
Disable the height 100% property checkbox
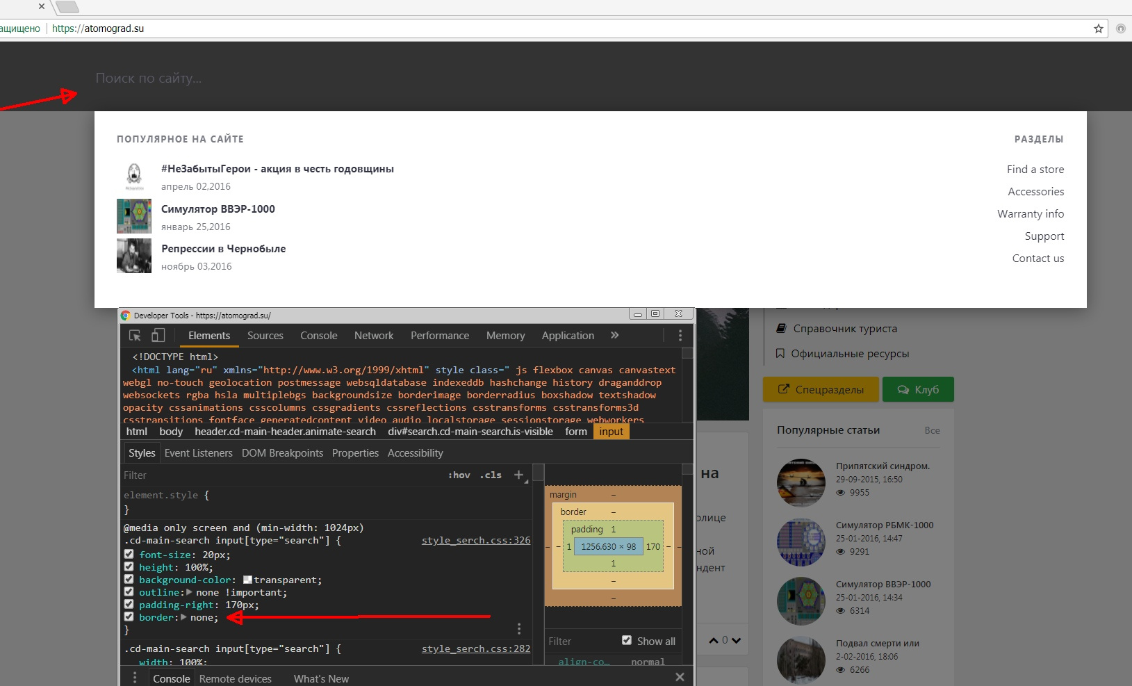(x=129, y=566)
